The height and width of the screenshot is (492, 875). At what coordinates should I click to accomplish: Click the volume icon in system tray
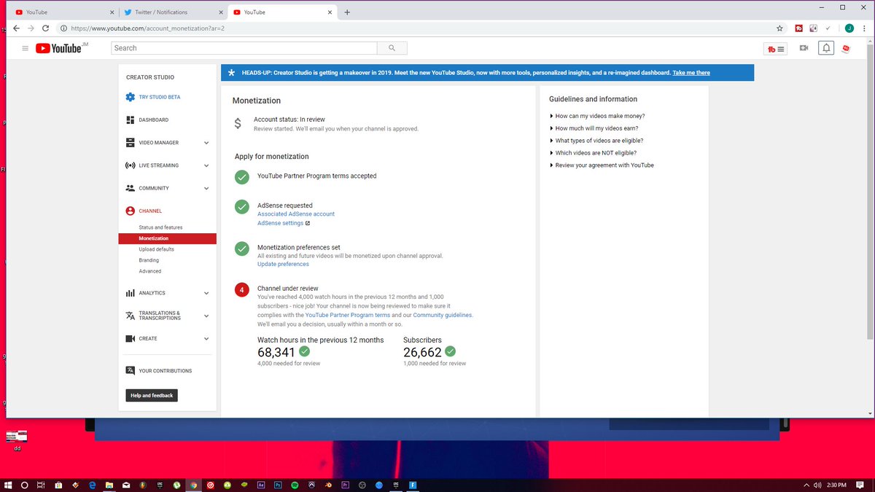tap(817, 485)
